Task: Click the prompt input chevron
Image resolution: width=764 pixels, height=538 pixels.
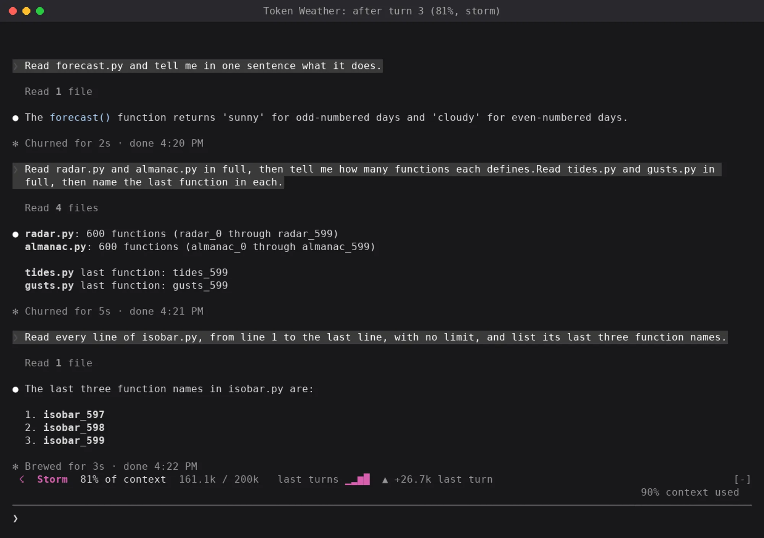Action: (x=15, y=518)
